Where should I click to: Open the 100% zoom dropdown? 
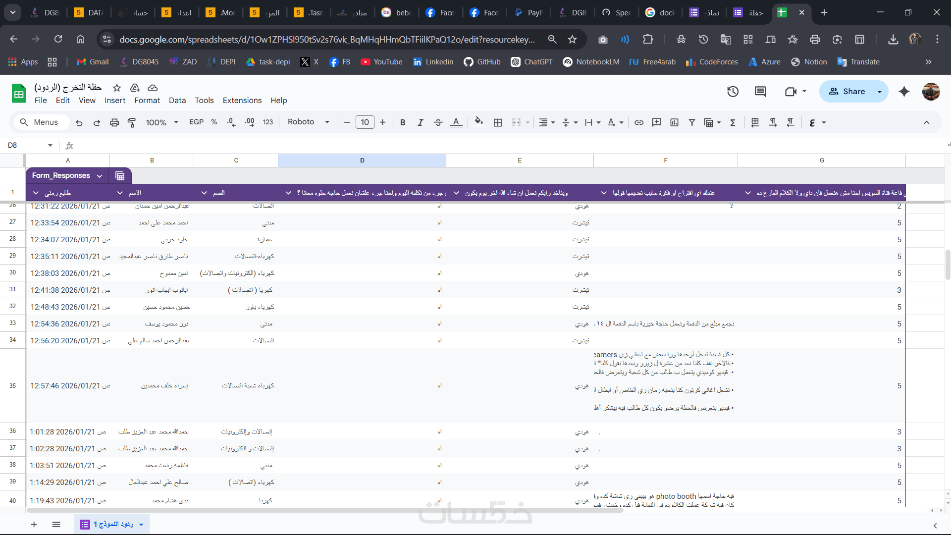pos(161,122)
